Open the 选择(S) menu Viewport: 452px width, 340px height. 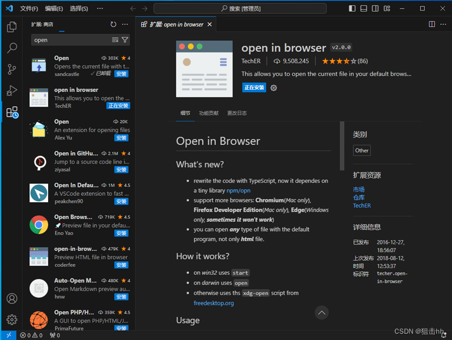[x=79, y=9]
